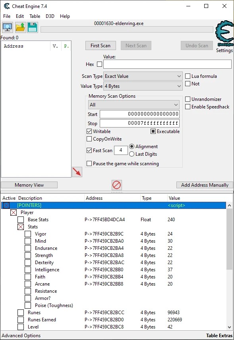Deactivate the [POINTERS] script entry
Viewport: 234px width, 340px height.
point(6,205)
